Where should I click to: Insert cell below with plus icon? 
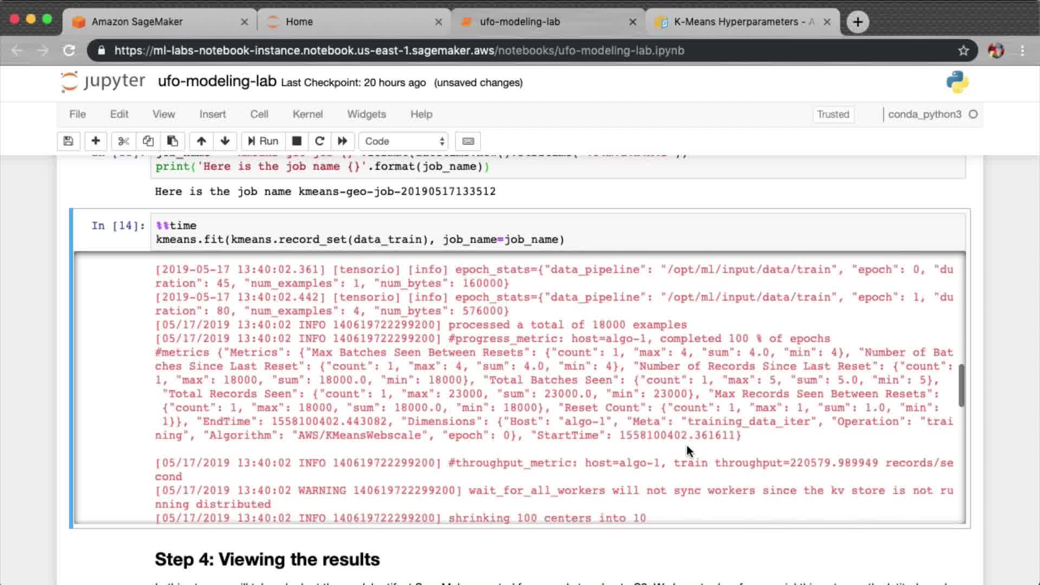coord(95,141)
